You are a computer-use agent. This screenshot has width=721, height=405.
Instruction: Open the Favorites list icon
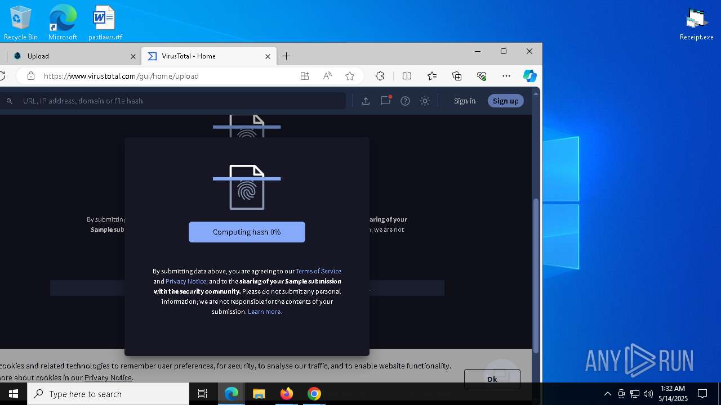click(432, 76)
